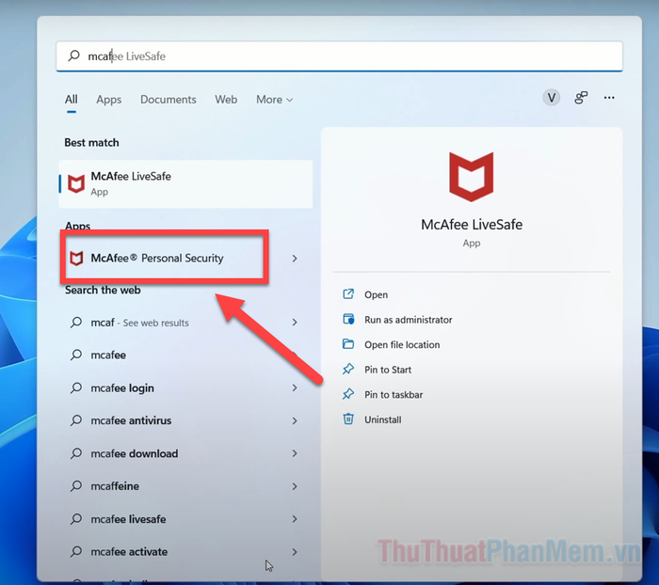Click the search magnifier icon in search box
The image size is (659, 585).
click(74, 55)
